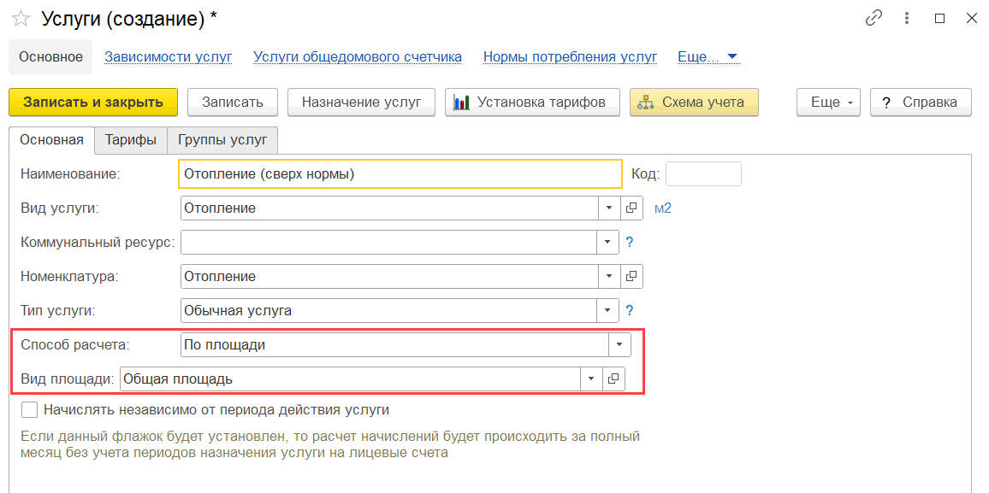Expand the Способ расчета dropdown
Image resolution: width=989 pixels, height=493 pixels.
[619, 344]
